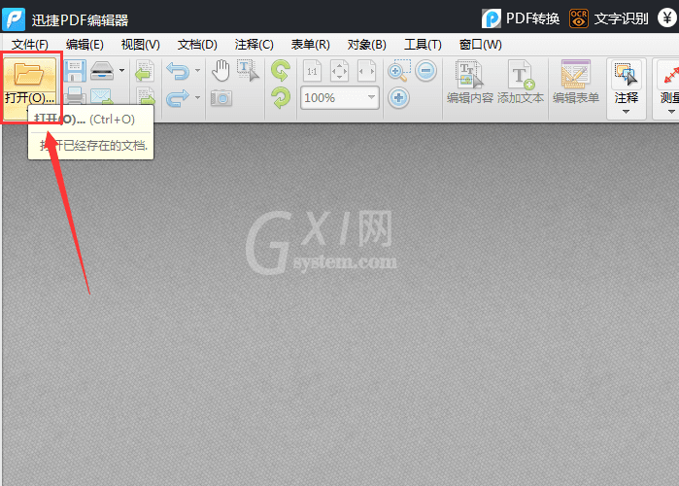Rotate page clockwise with lower green arrow
The height and width of the screenshot is (486, 679).
click(281, 98)
